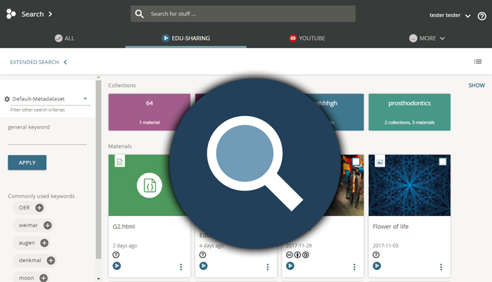Image resolution: width=492 pixels, height=282 pixels.
Task: Select checkbox on the bicycle photo card
Action: pos(356,162)
